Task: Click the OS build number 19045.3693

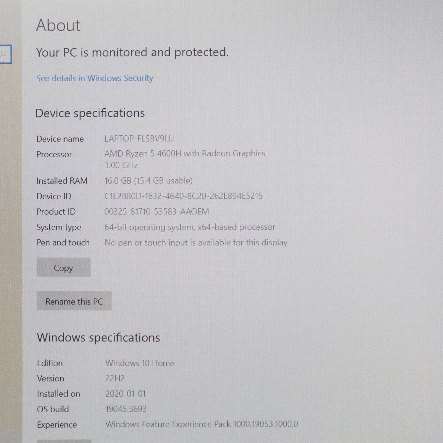Action: 126,409
